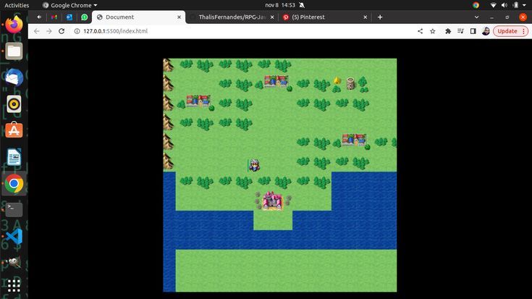Toggle Chrome side panel
This screenshot has width=532, height=299.
[x=473, y=31]
